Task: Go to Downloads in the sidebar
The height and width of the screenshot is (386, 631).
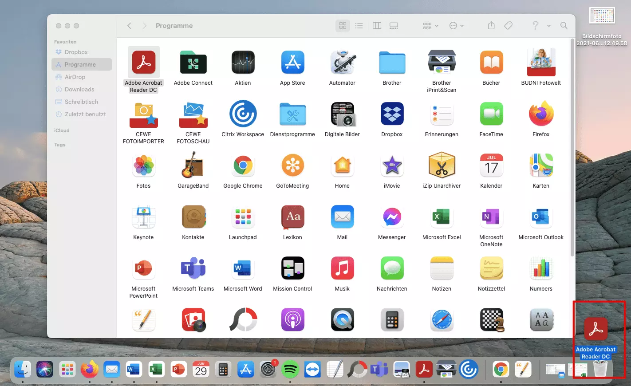Action: (x=82, y=89)
